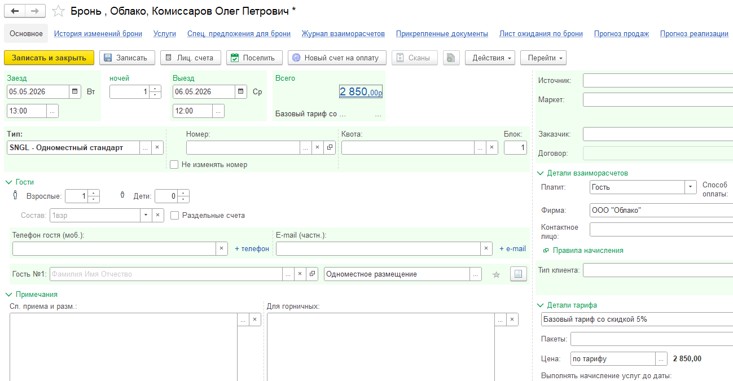Clear the Состав field
The height and width of the screenshot is (381, 733).
click(x=158, y=216)
